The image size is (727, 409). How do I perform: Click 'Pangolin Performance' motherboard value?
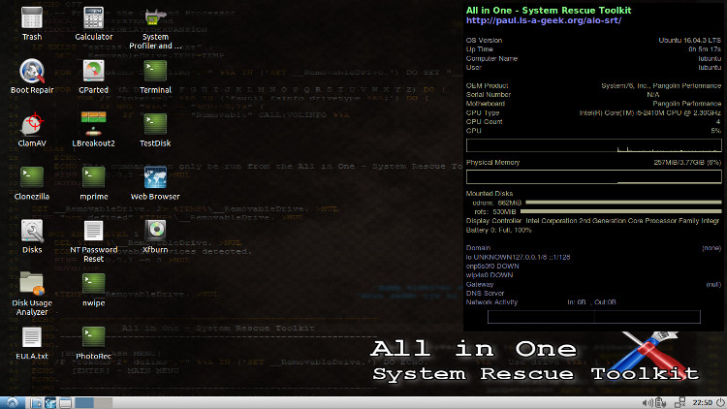(x=686, y=104)
